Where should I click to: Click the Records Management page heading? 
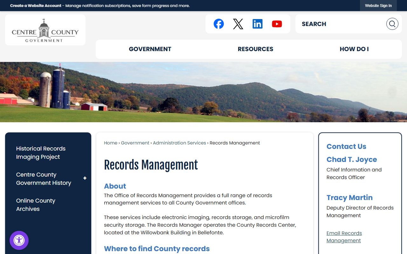151,165
